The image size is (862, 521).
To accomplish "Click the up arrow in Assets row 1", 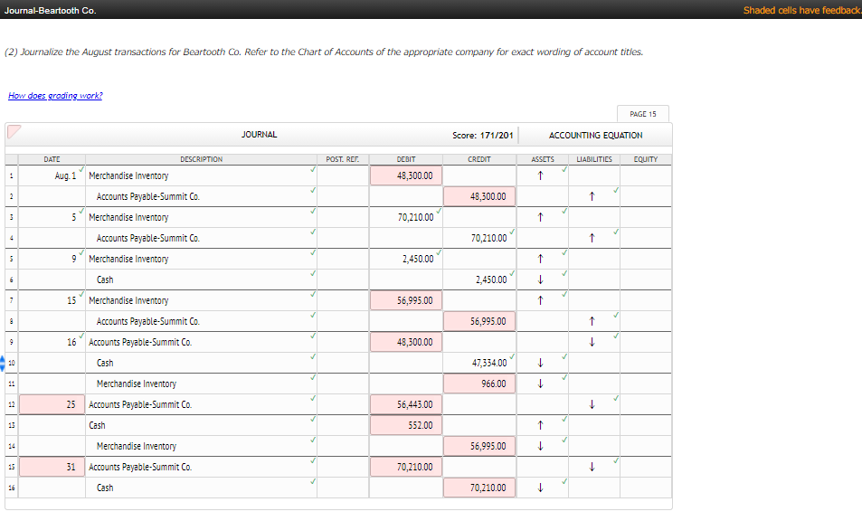I will (x=540, y=175).
